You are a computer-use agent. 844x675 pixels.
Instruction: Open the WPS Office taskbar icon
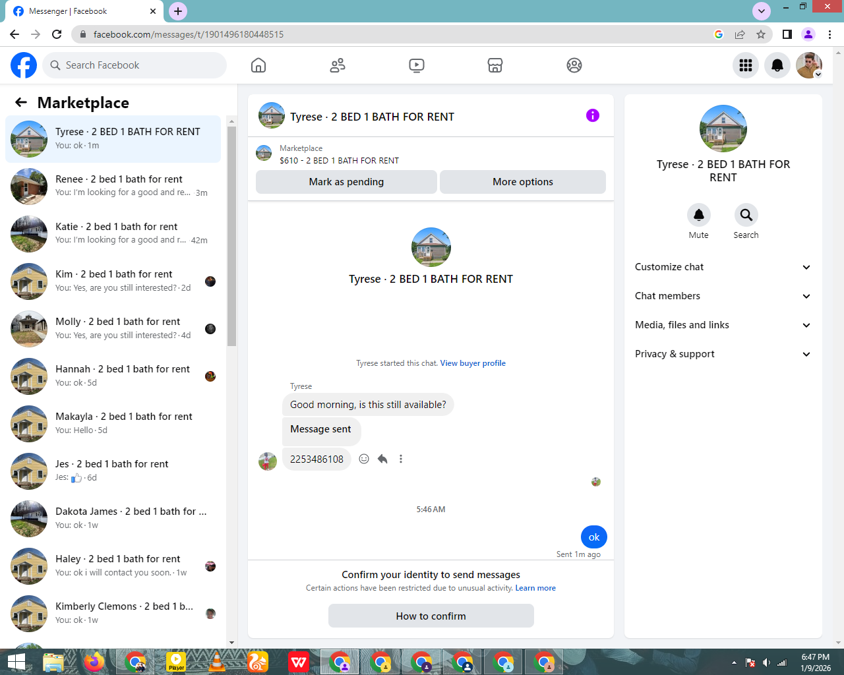pos(299,662)
